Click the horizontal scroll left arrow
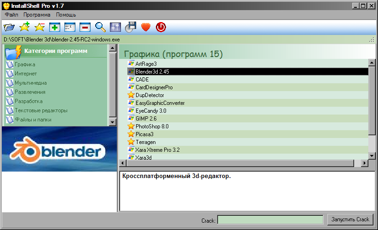 click(x=123, y=163)
